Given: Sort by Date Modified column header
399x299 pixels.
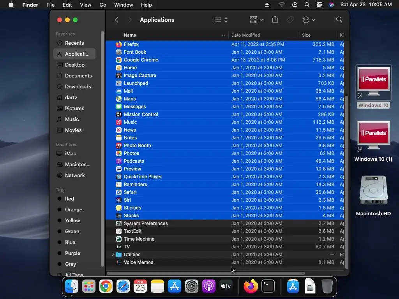Looking at the screenshot, I should pos(264,35).
